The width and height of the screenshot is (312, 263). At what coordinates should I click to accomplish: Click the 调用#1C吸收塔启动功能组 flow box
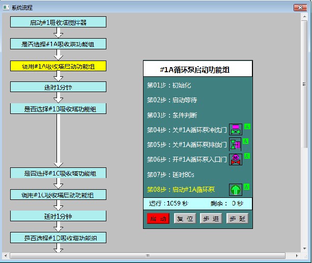point(58,195)
